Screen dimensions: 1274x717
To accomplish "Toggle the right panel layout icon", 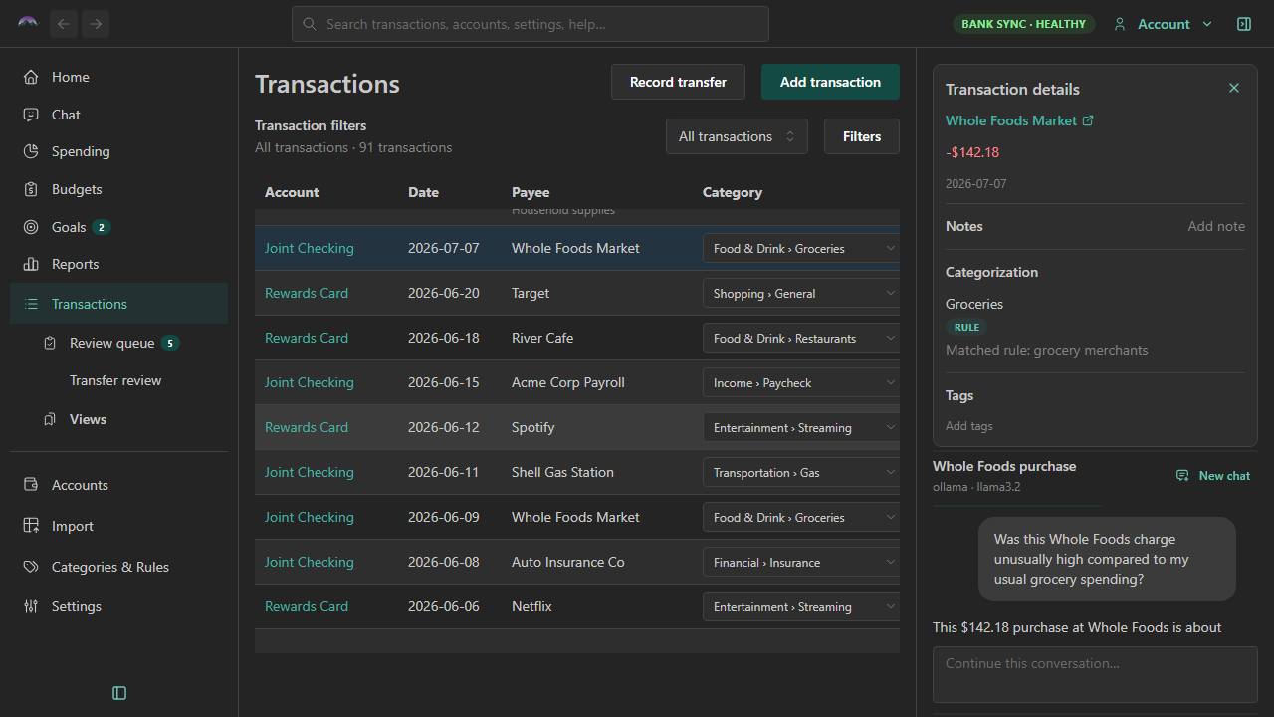I will [x=1244, y=24].
